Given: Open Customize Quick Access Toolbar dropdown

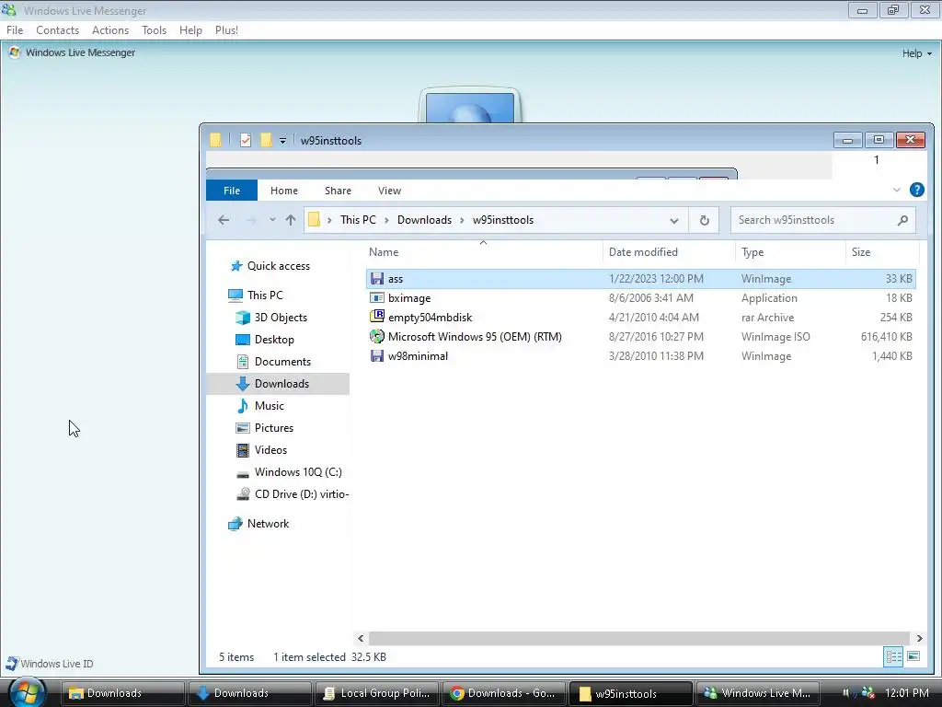Looking at the screenshot, I should (x=282, y=141).
